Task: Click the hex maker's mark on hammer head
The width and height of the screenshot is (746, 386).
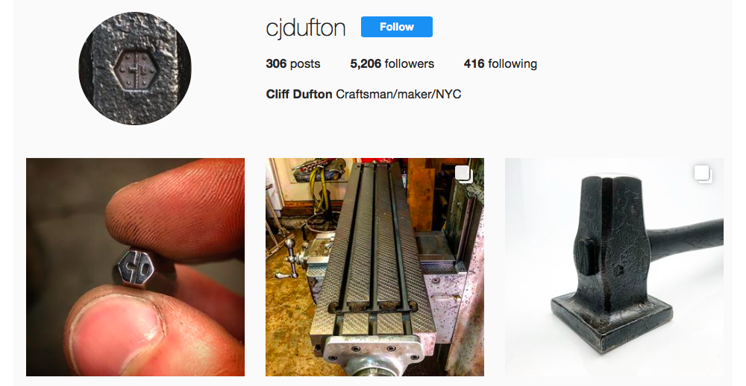Action: pyautogui.click(x=618, y=270)
